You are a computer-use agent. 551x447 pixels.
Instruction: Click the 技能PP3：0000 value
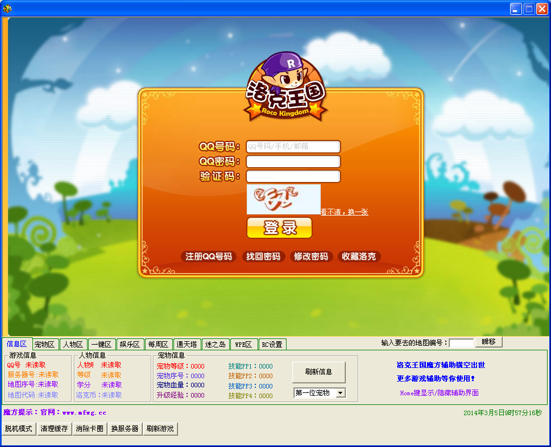pyautogui.click(x=251, y=386)
